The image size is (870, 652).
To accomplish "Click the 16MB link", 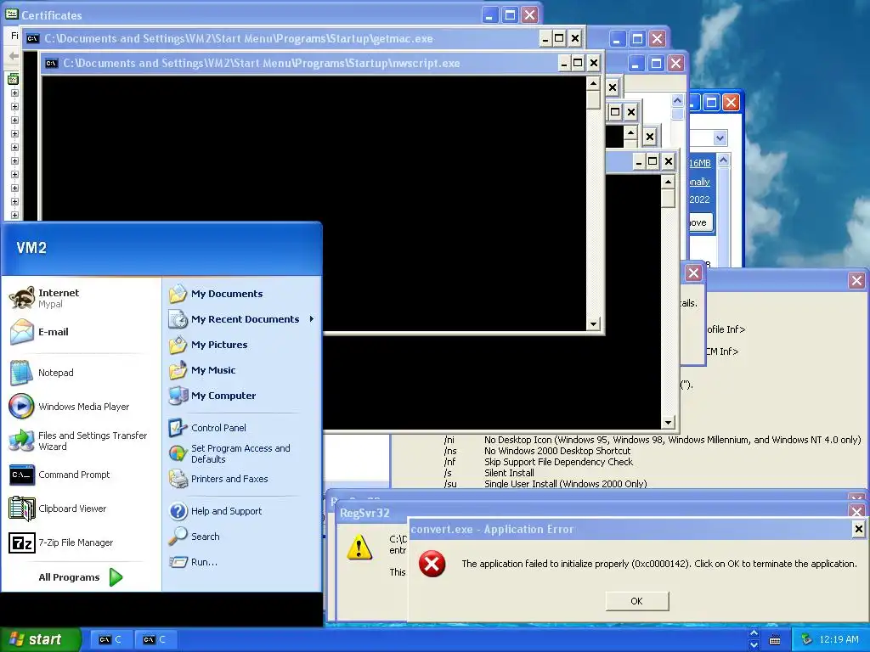I will [700, 163].
